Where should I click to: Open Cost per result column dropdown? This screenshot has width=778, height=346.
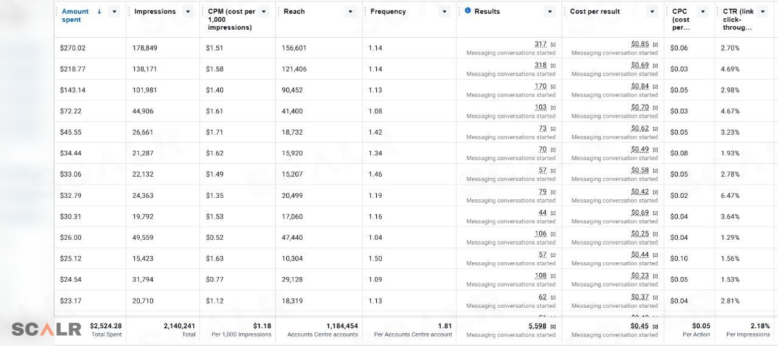(x=652, y=12)
